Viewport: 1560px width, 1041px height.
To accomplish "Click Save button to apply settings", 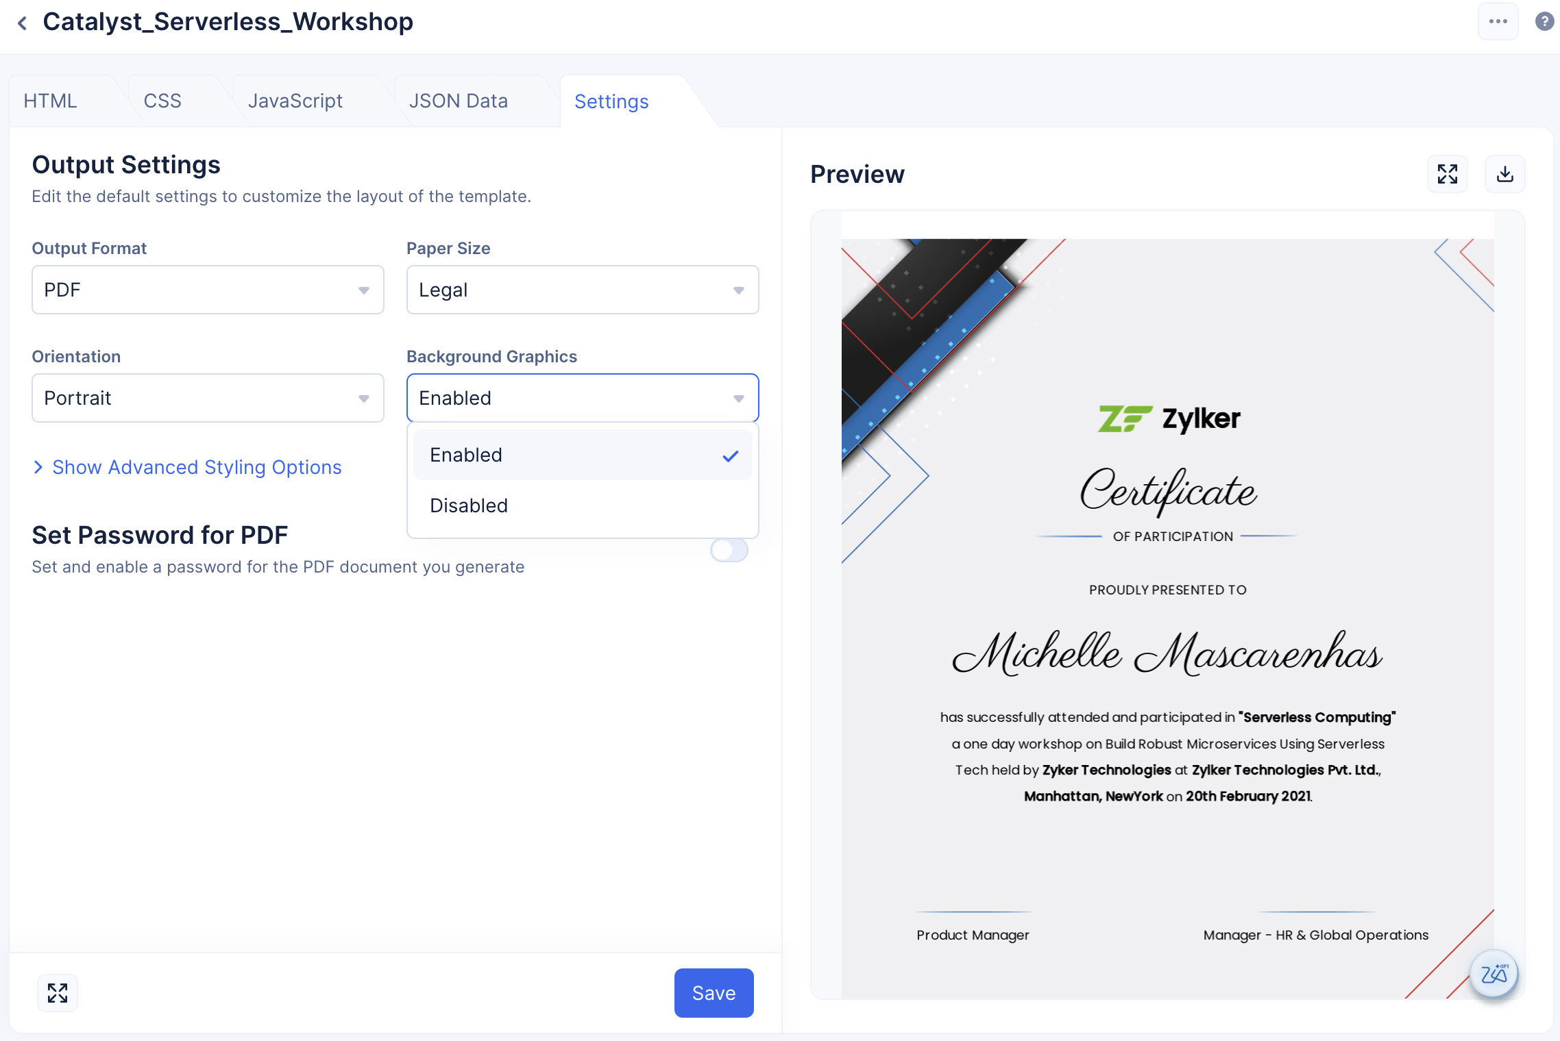I will coord(714,992).
